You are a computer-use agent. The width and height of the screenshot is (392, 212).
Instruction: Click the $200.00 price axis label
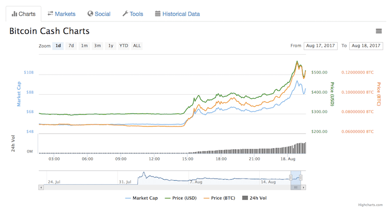319,132
